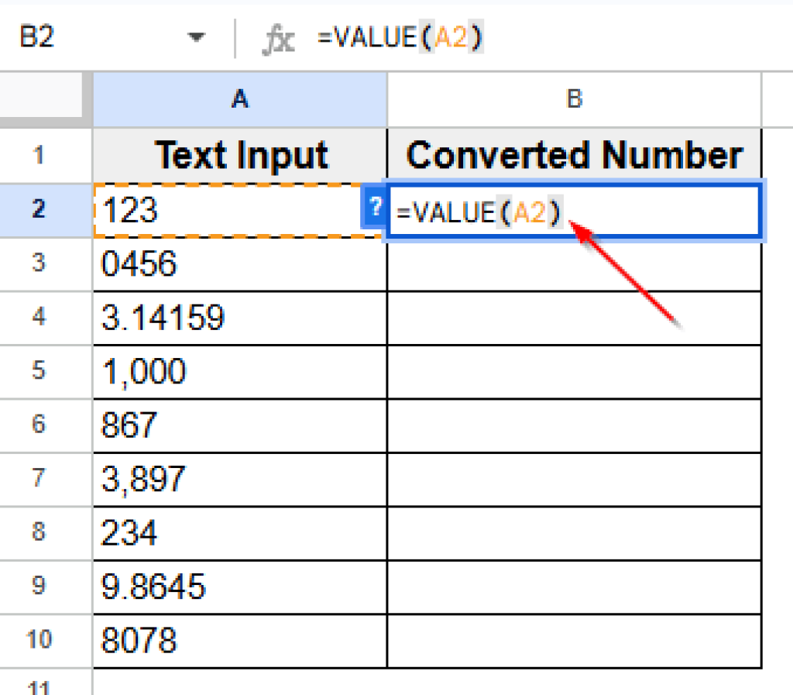
Task: Select empty cell B7 next to 3,897
Action: 574,479
